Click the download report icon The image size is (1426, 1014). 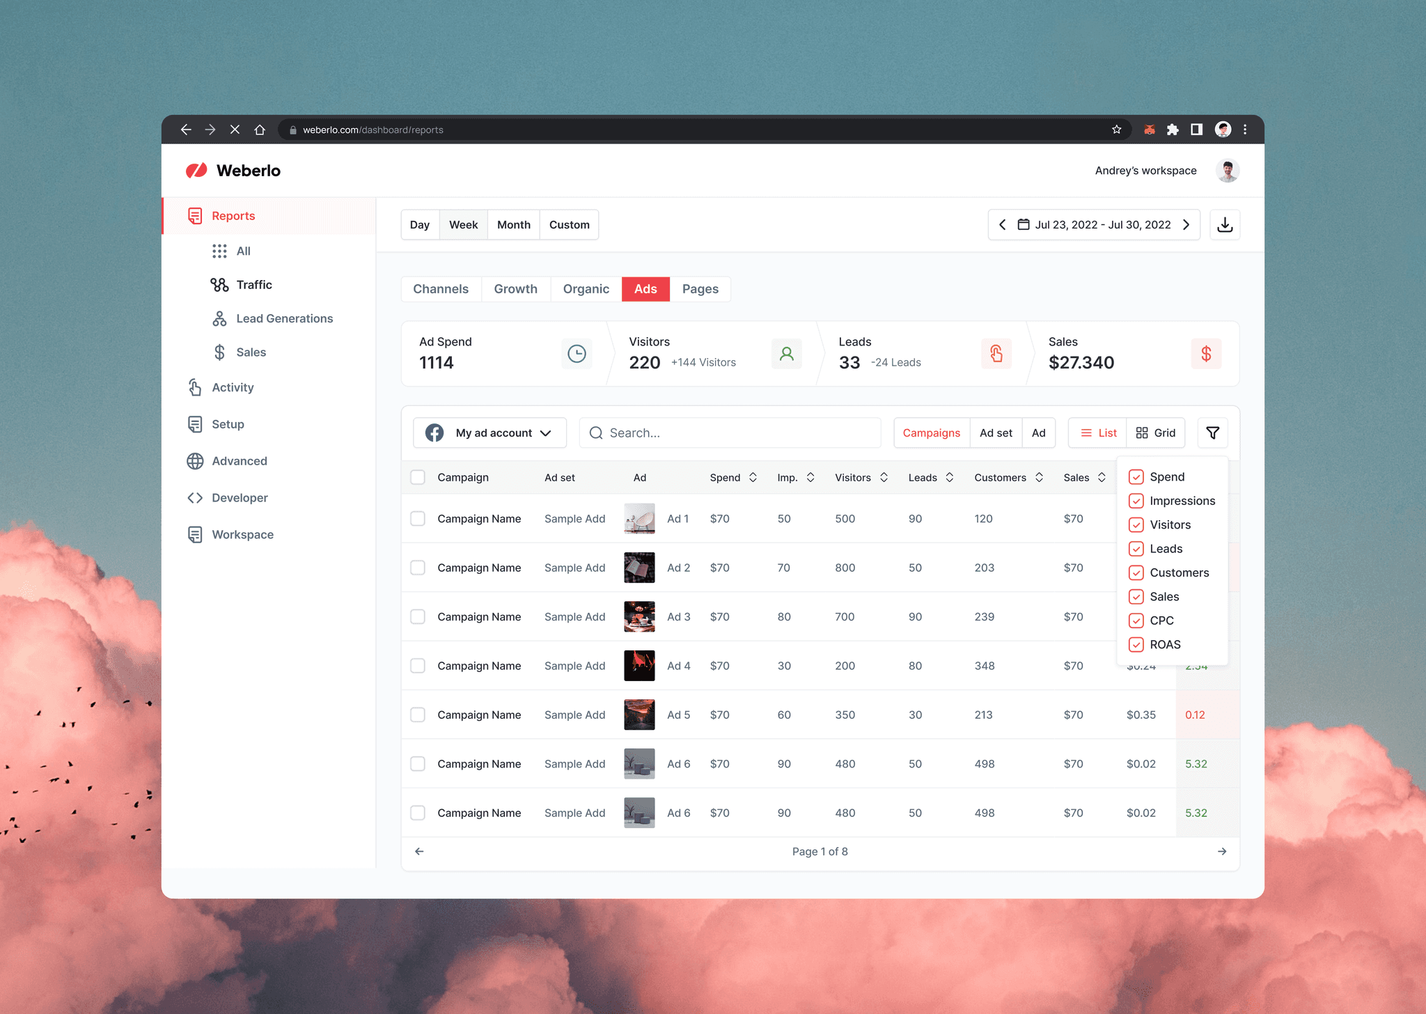pyautogui.click(x=1225, y=225)
